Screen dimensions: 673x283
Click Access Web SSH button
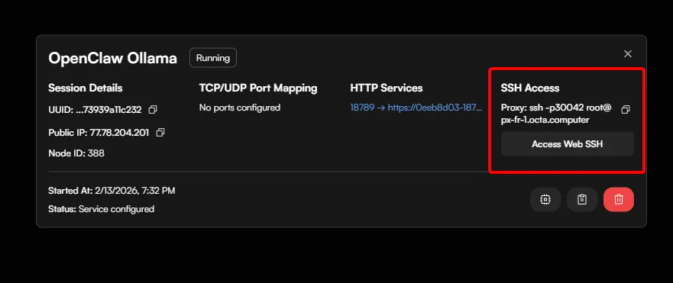[567, 144]
